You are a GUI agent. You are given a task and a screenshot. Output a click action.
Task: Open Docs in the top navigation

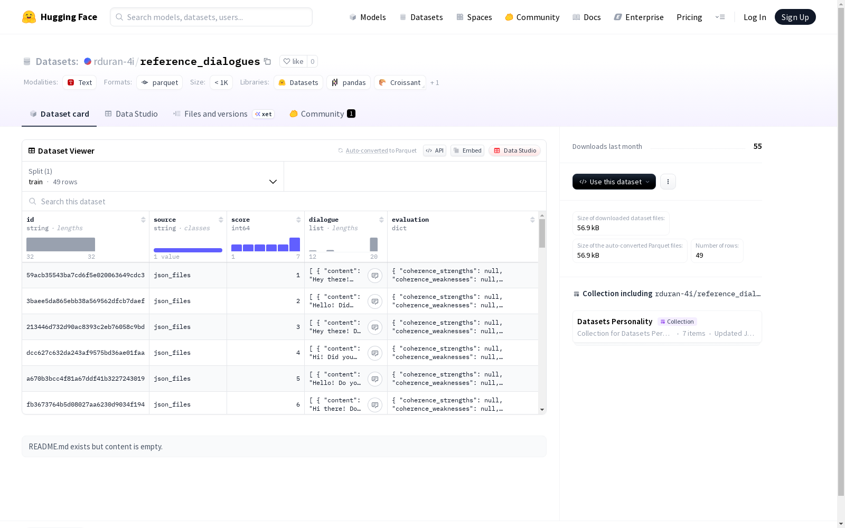click(x=587, y=17)
